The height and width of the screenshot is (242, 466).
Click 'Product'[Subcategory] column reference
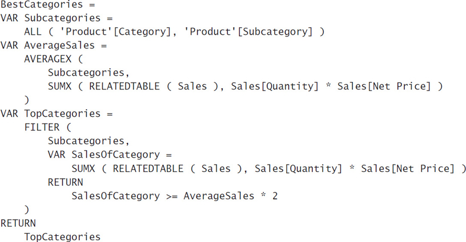248,32
